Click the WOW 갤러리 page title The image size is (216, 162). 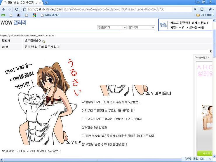pos(13,22)
